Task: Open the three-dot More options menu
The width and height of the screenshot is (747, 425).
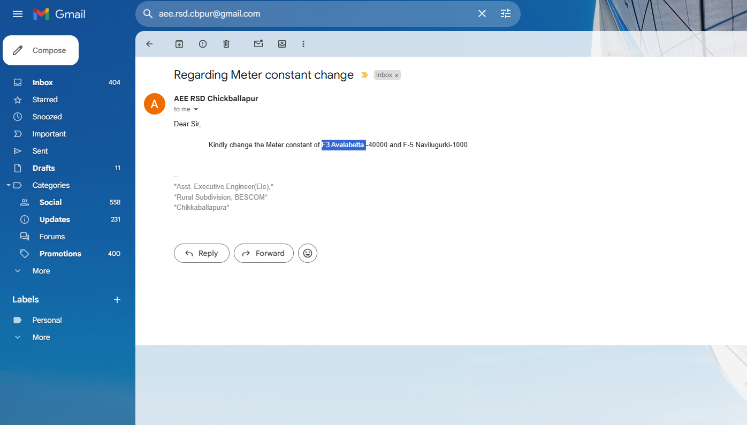Action: (x=303, y=44)
